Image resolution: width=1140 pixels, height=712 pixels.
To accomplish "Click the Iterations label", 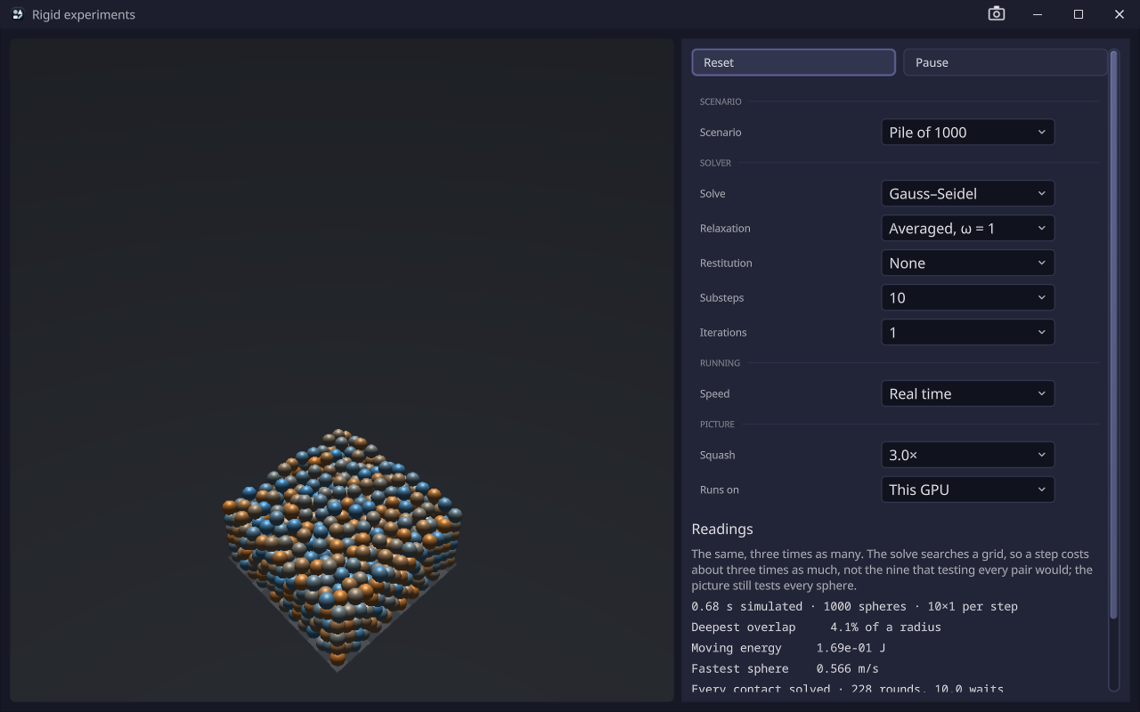I will (x=723, y=333).
